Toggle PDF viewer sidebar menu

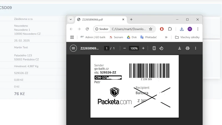tap(73, 48)
